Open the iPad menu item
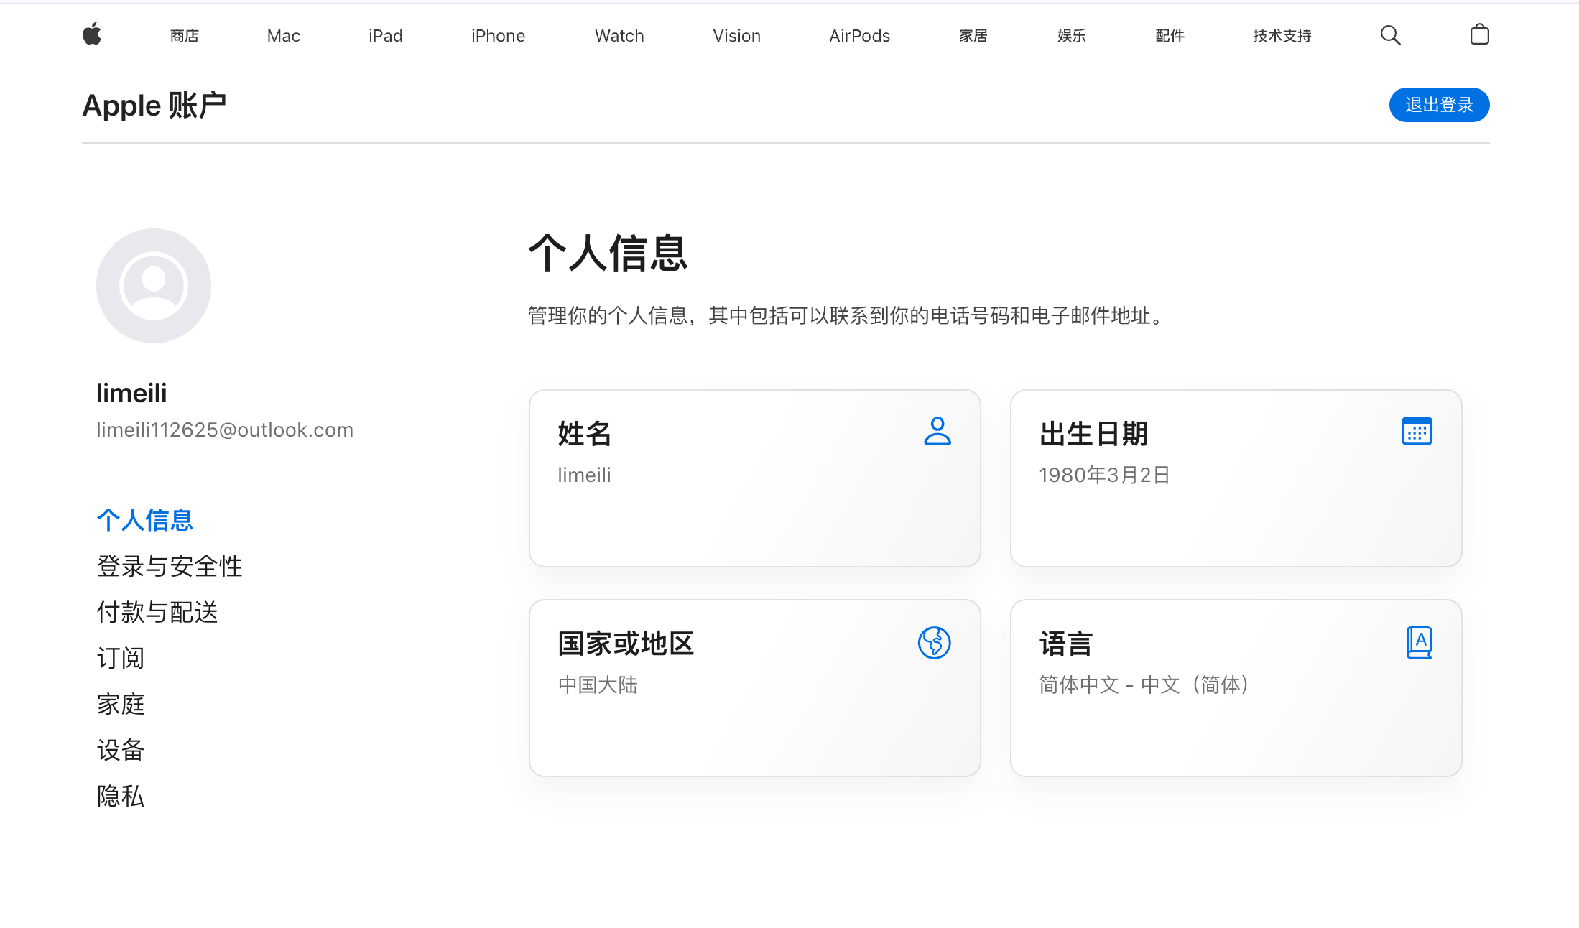1579x928 pixels. click(x=386, y=35)
